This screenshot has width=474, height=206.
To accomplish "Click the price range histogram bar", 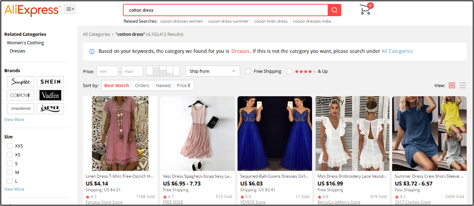I will pyautogui.click(x=163, y=71).
